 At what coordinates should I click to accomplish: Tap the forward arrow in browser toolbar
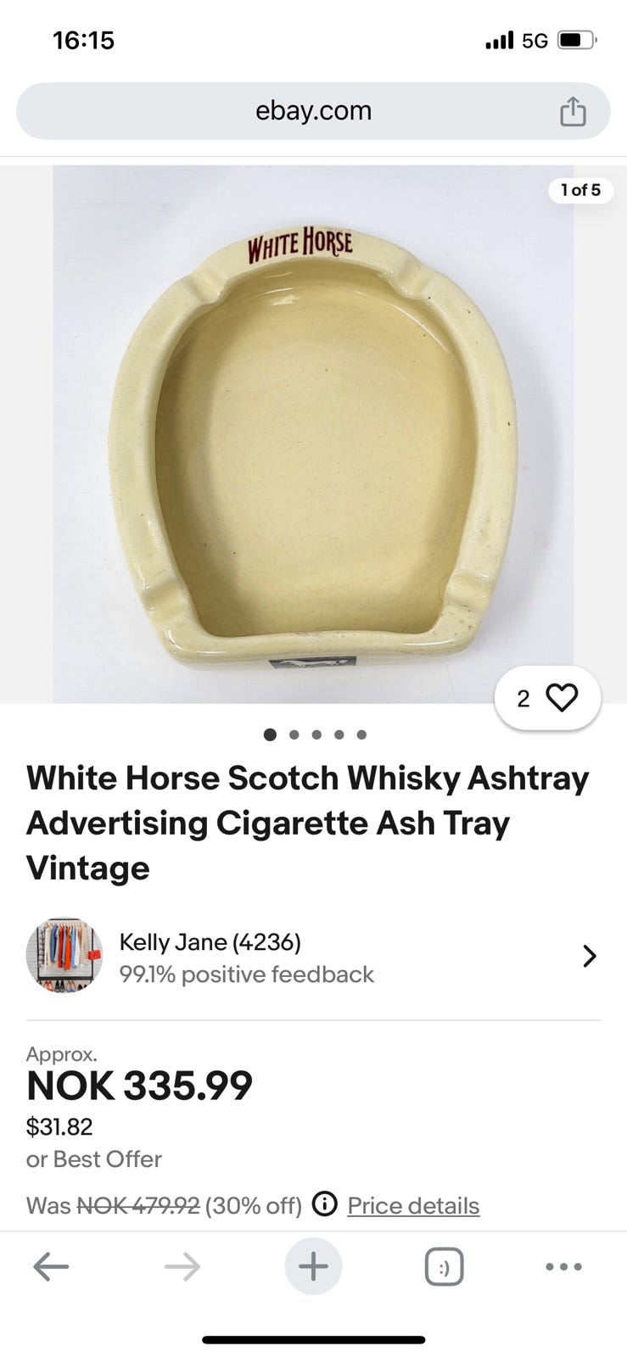(x=182, y=1267)
